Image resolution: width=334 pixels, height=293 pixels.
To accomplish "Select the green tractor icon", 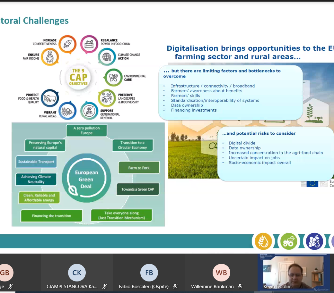I will click(x=289, y=241).
